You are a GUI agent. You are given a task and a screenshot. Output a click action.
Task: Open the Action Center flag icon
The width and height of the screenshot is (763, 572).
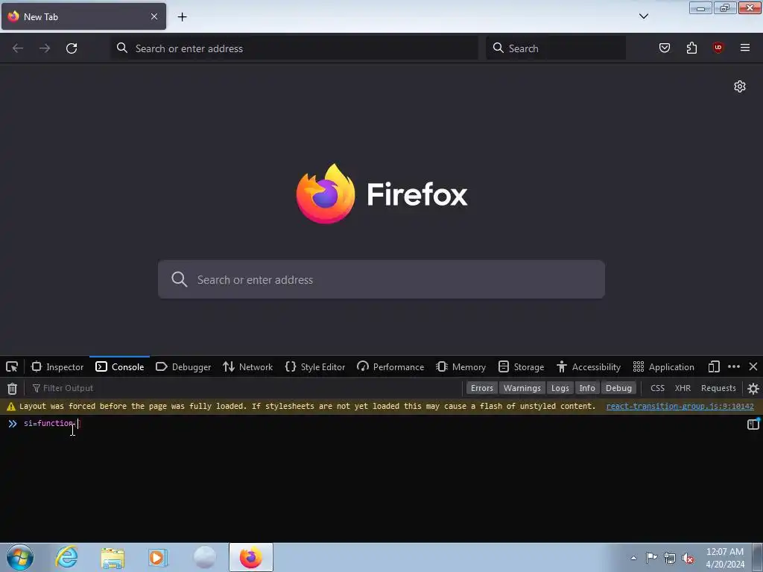coord(651,557)
